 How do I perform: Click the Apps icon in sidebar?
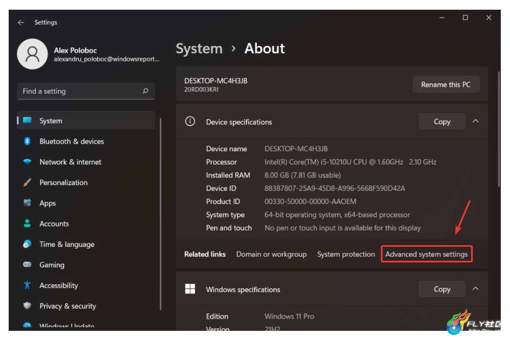(x=27, y=203)
